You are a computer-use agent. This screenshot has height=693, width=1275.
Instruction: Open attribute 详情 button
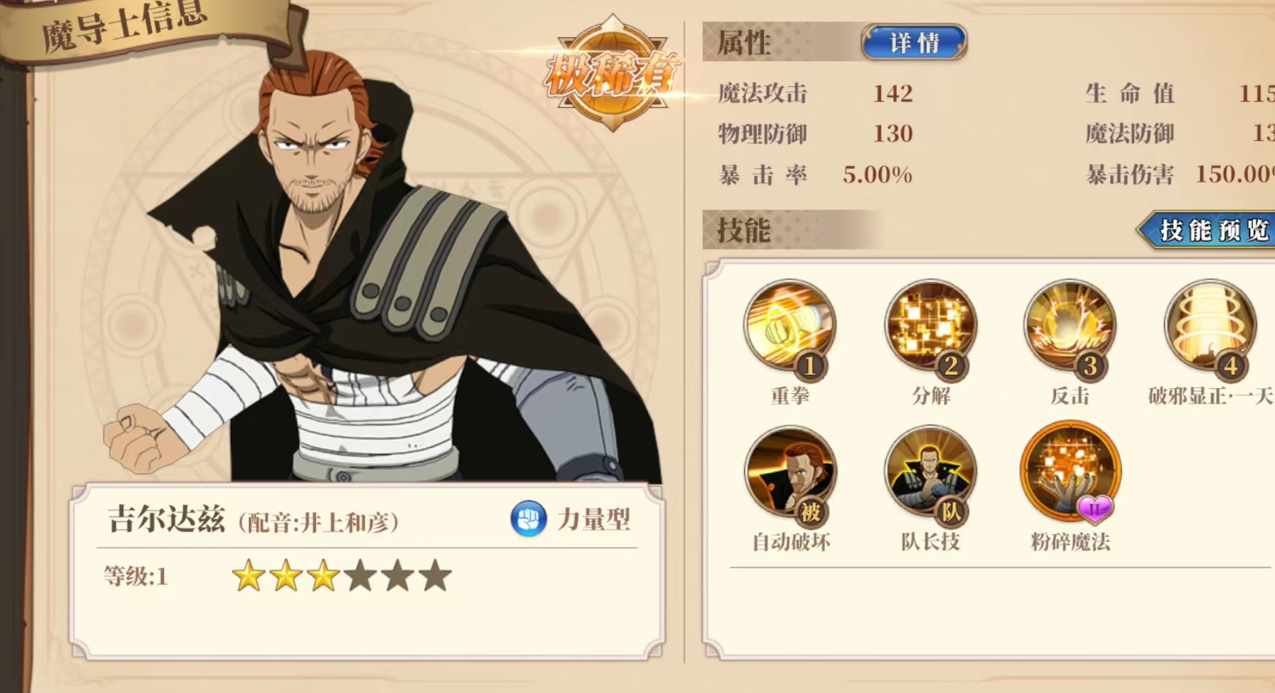914,42
